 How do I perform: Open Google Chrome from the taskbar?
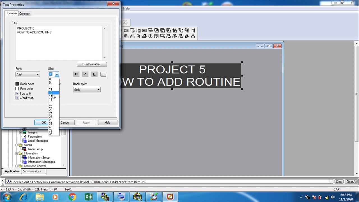click(72, 197)
